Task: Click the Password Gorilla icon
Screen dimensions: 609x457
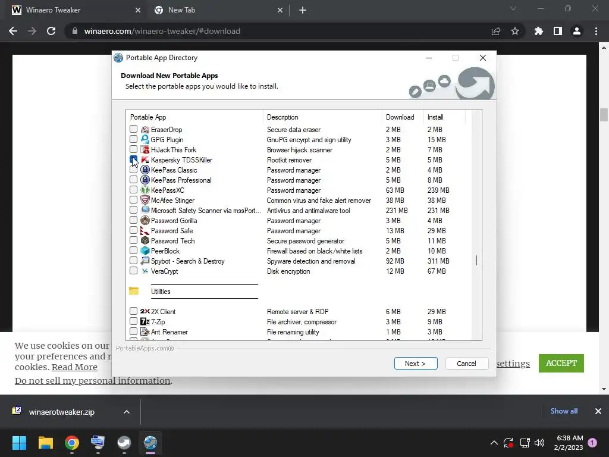Action: pyautogui.click(x=145, y=220)
